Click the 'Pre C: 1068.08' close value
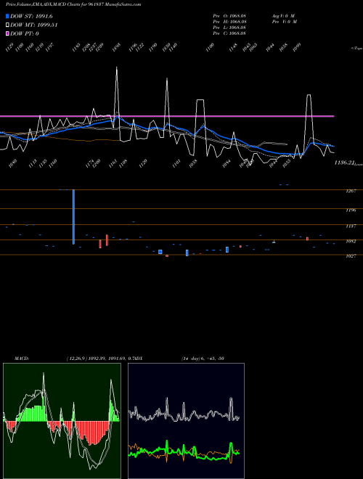The image size is (363, 479). [x=229, y=33]
